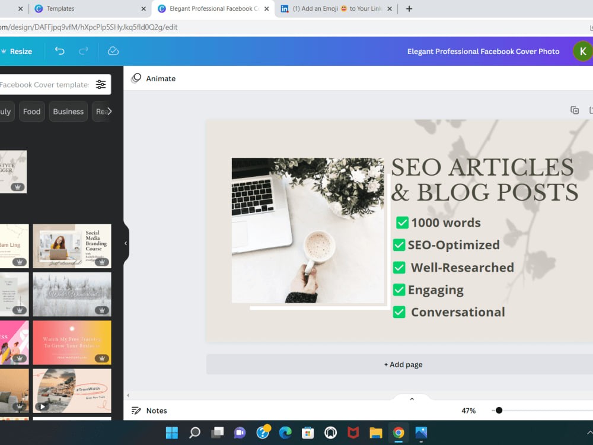Open File Explorer from the taskbar

[375, 433]
